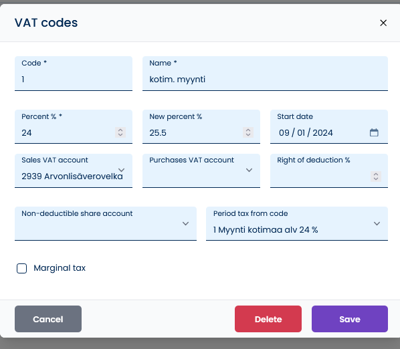This screenshot has width=400, height=349.
Task: Click the Percent % value 24
Action: click(27, 133)
